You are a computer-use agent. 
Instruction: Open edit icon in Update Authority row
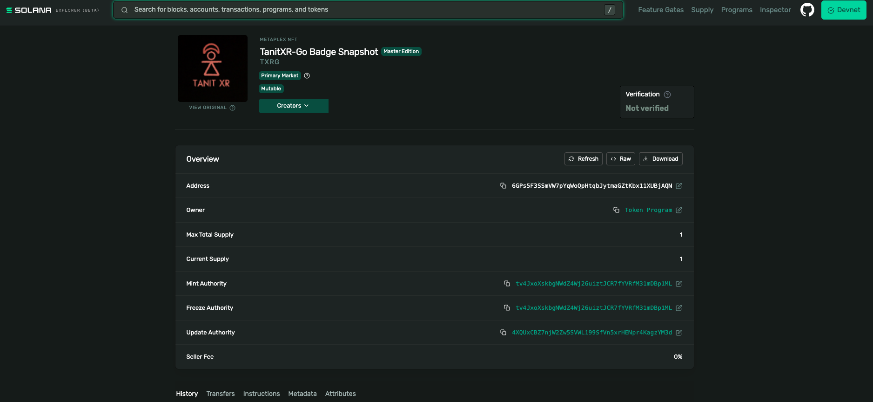tap(679, 333)
